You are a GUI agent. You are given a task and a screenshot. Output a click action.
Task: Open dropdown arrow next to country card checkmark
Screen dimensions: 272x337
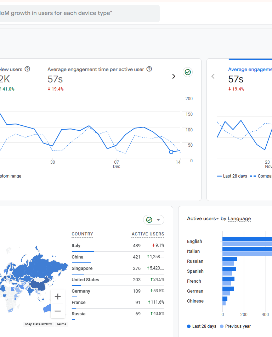pyautogui.click(x=158, y=220)
